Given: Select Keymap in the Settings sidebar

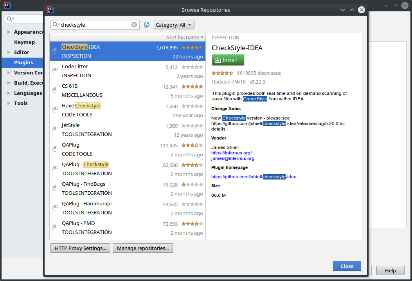Looking at the screenshot, I should tap(24, 42).
